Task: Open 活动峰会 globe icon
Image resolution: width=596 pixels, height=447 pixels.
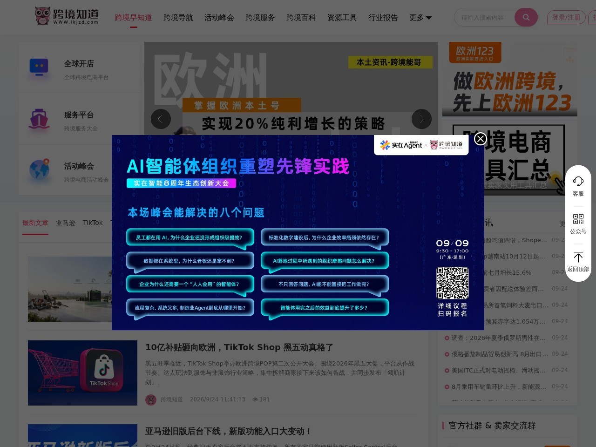Action: 39,170
